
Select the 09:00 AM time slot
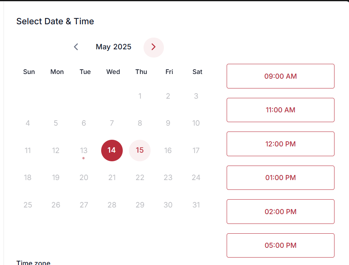pos(280,76)
